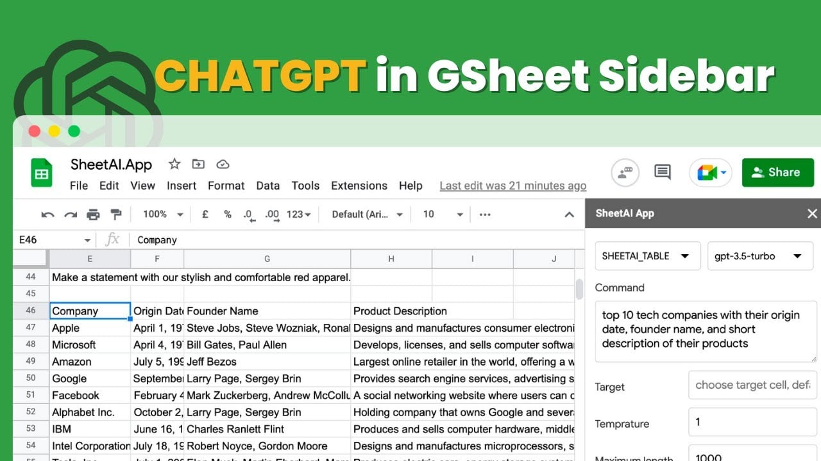Screen dimensions: 821x461
Task: Select the 'Amazon' cell
Action: (x=90, y=362)
